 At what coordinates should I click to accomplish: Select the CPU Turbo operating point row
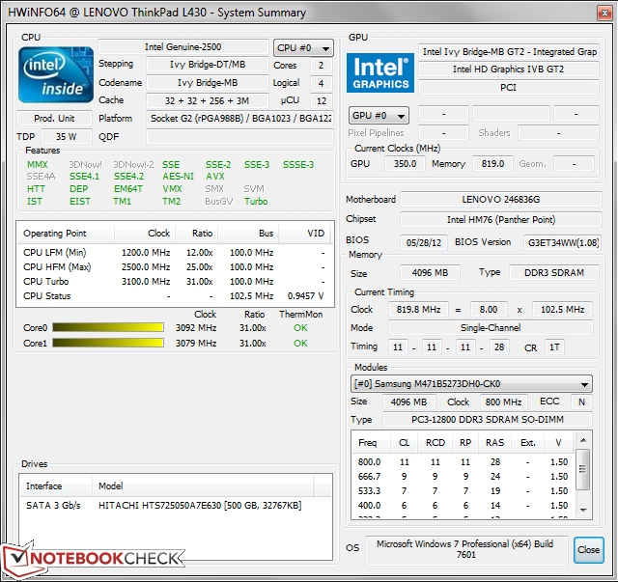[x=175, y=281]
